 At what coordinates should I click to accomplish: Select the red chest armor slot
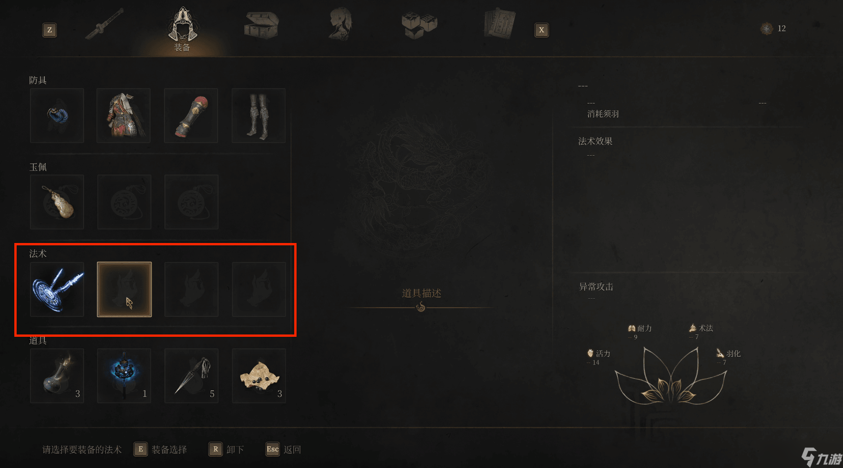124,115
